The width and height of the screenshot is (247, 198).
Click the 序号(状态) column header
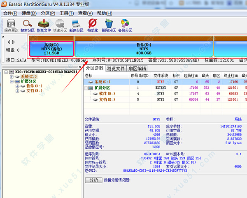click(140, 76)
